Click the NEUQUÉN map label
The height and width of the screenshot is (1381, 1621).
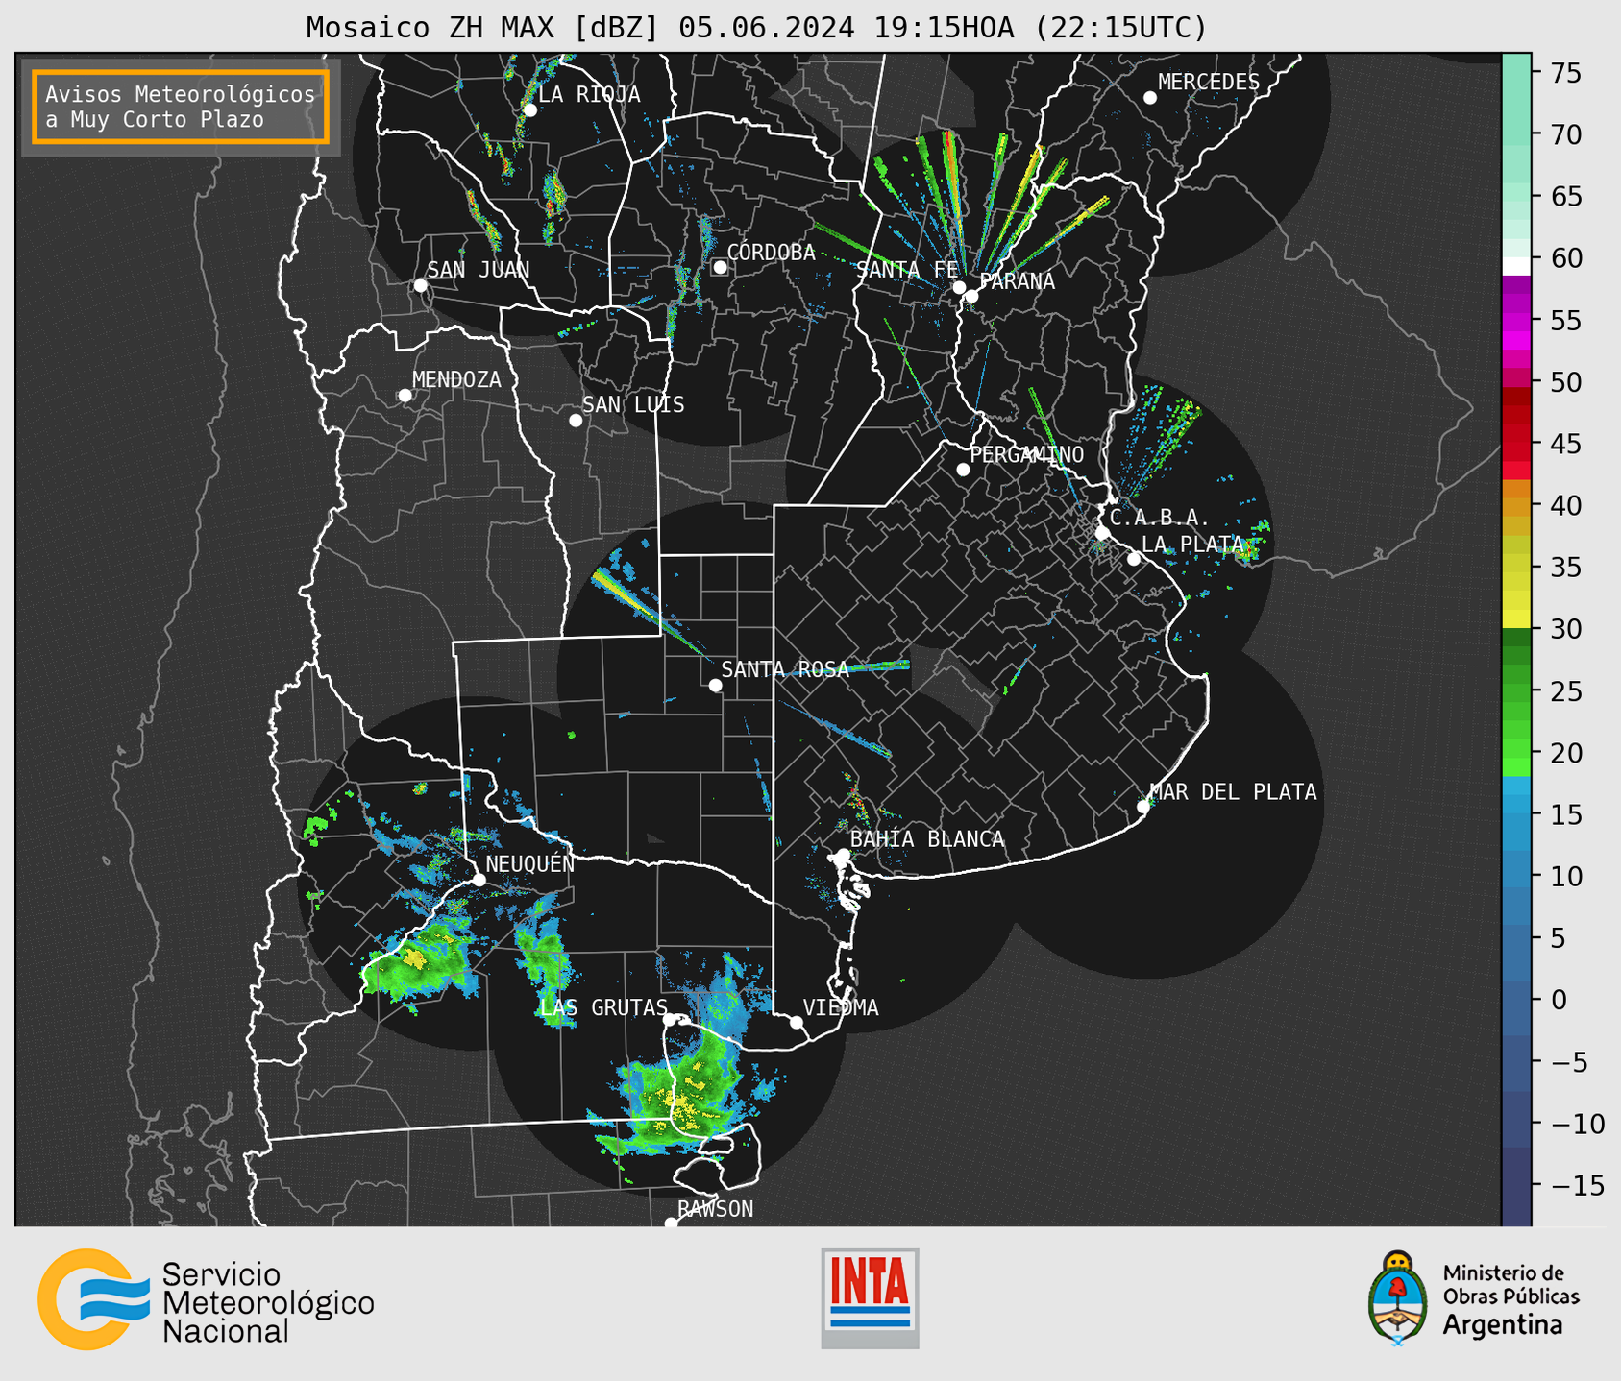(x=529, y=864)
